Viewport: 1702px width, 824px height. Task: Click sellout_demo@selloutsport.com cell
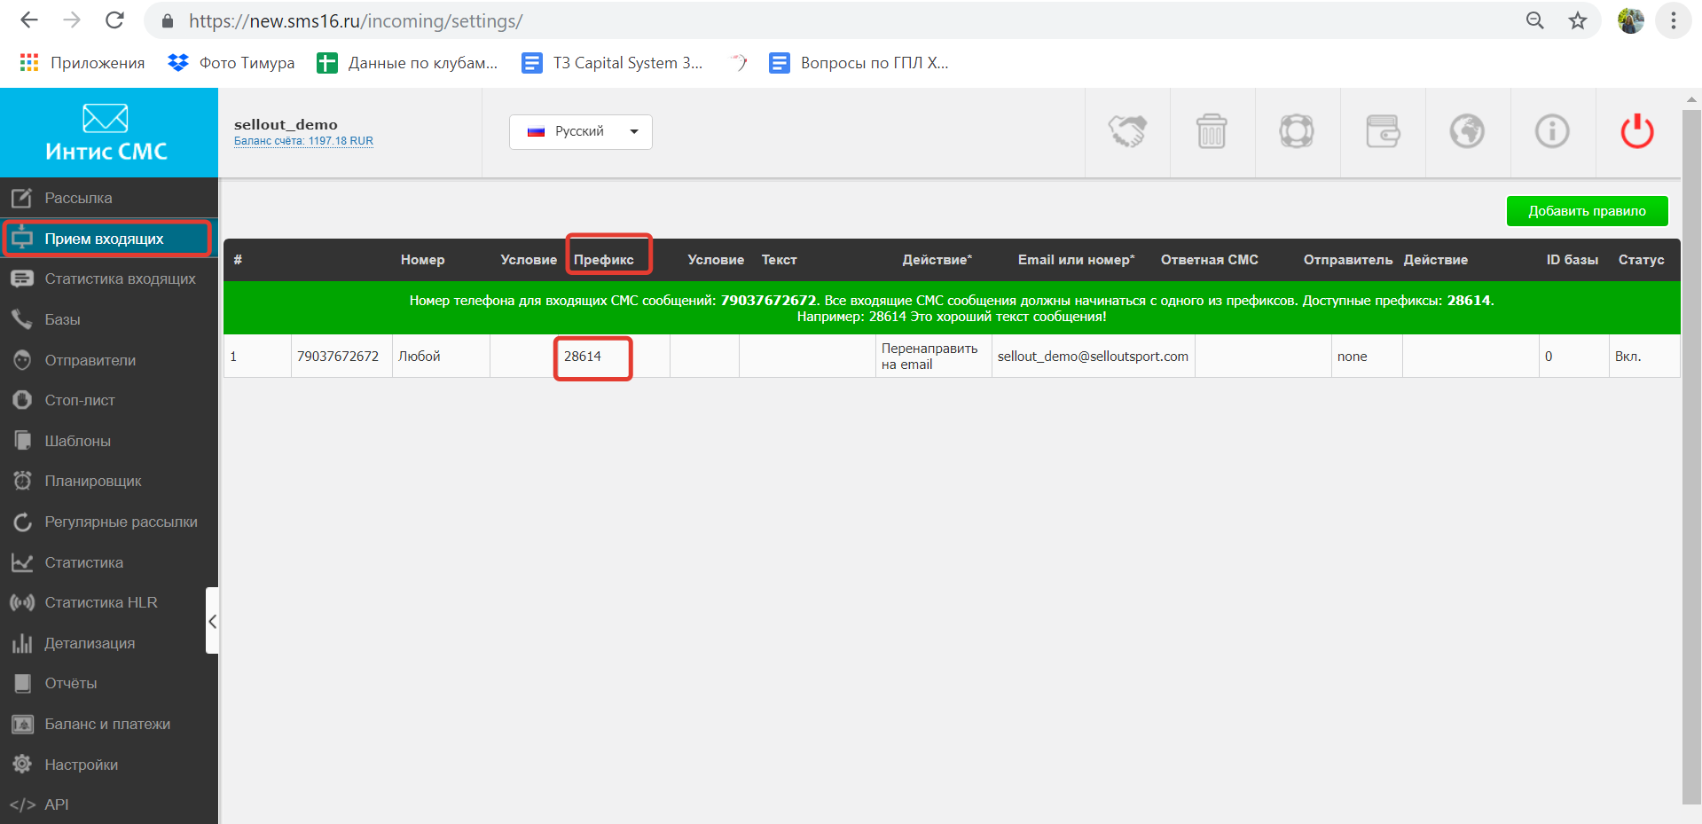coord(1093,357)
